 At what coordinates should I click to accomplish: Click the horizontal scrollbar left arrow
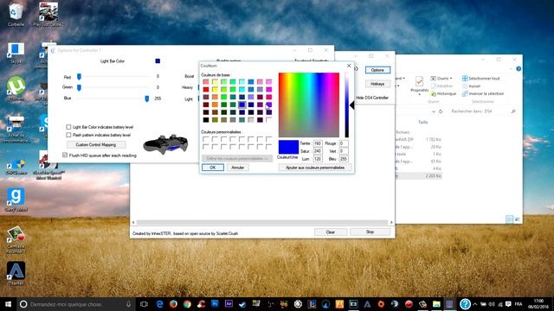tap(133, 223)
